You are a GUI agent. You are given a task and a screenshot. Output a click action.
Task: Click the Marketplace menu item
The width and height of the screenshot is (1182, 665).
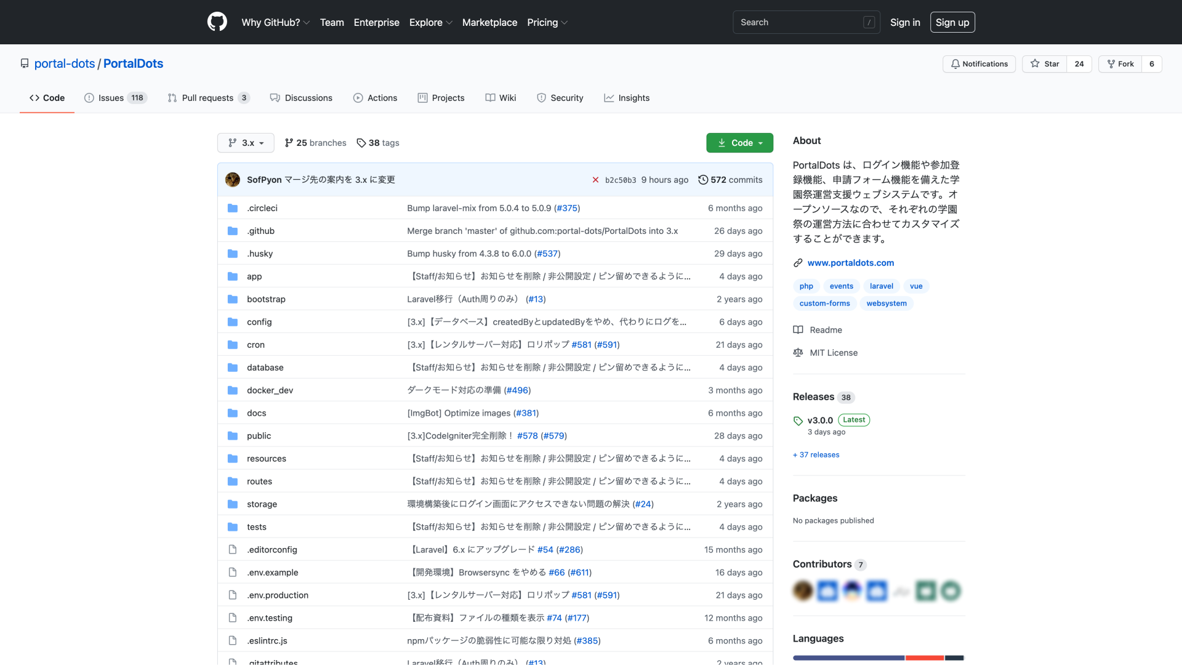click(x=489, y=22)
